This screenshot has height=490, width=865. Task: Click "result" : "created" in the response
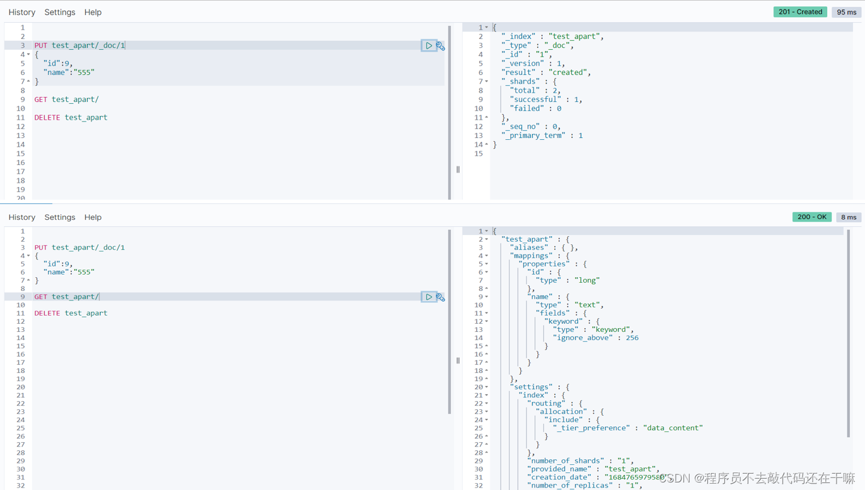(x=546, y=72)
